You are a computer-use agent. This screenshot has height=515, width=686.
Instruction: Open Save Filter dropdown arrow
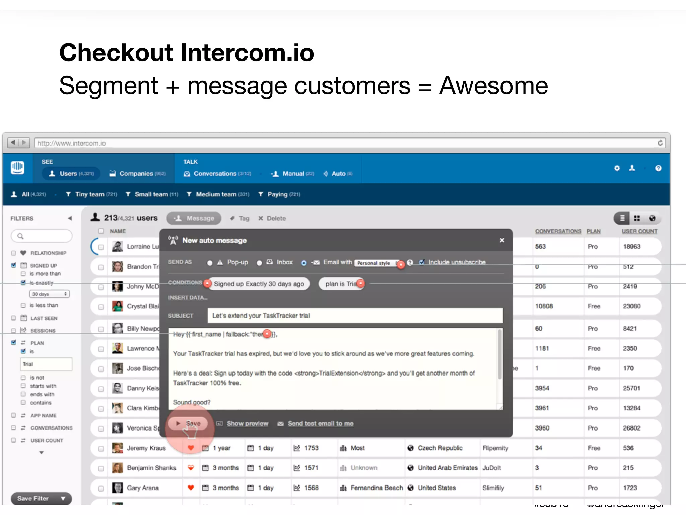(63, 499)
